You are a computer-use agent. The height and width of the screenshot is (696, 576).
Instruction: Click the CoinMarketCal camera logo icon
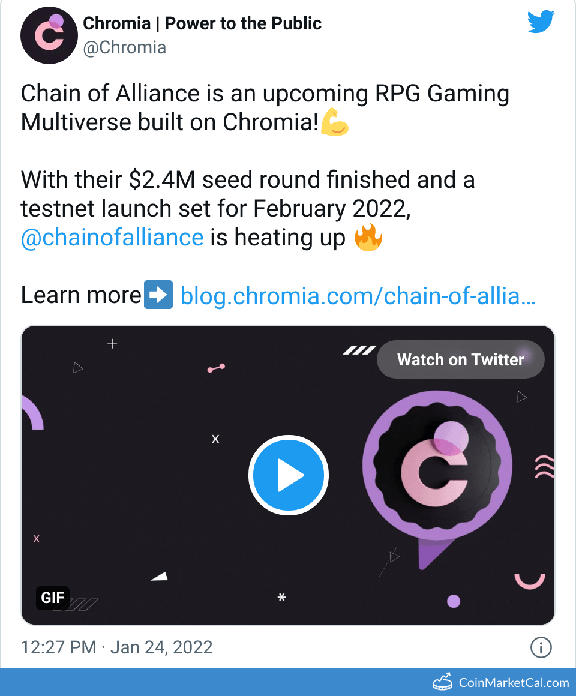tap(443, 682)
